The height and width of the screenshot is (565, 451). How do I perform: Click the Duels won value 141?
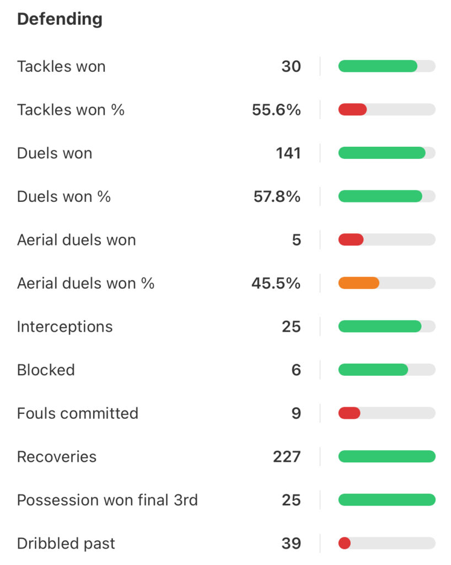pyautogui.click(x=288, y=153)
